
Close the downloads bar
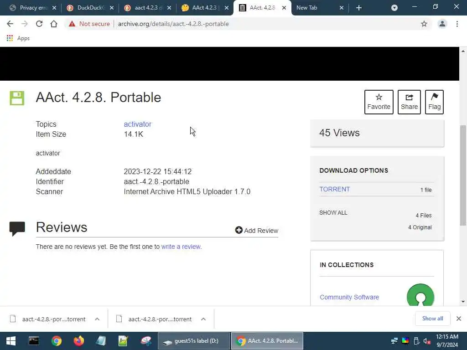[459, 319]
